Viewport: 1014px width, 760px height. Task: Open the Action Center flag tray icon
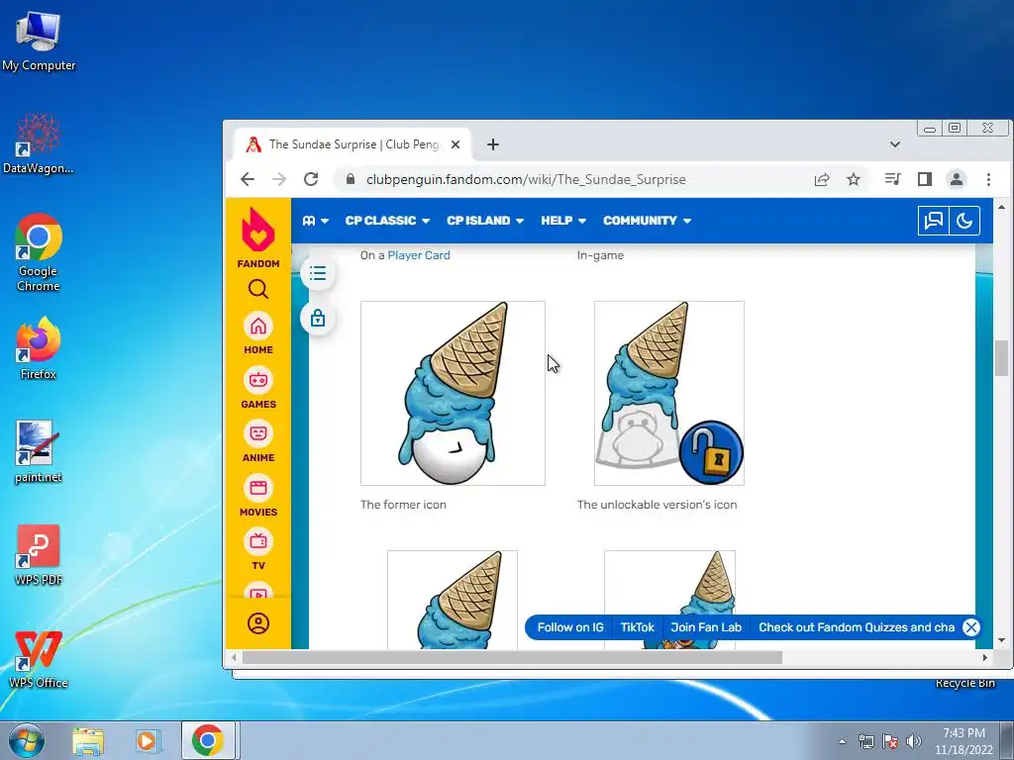pos(890,741)
